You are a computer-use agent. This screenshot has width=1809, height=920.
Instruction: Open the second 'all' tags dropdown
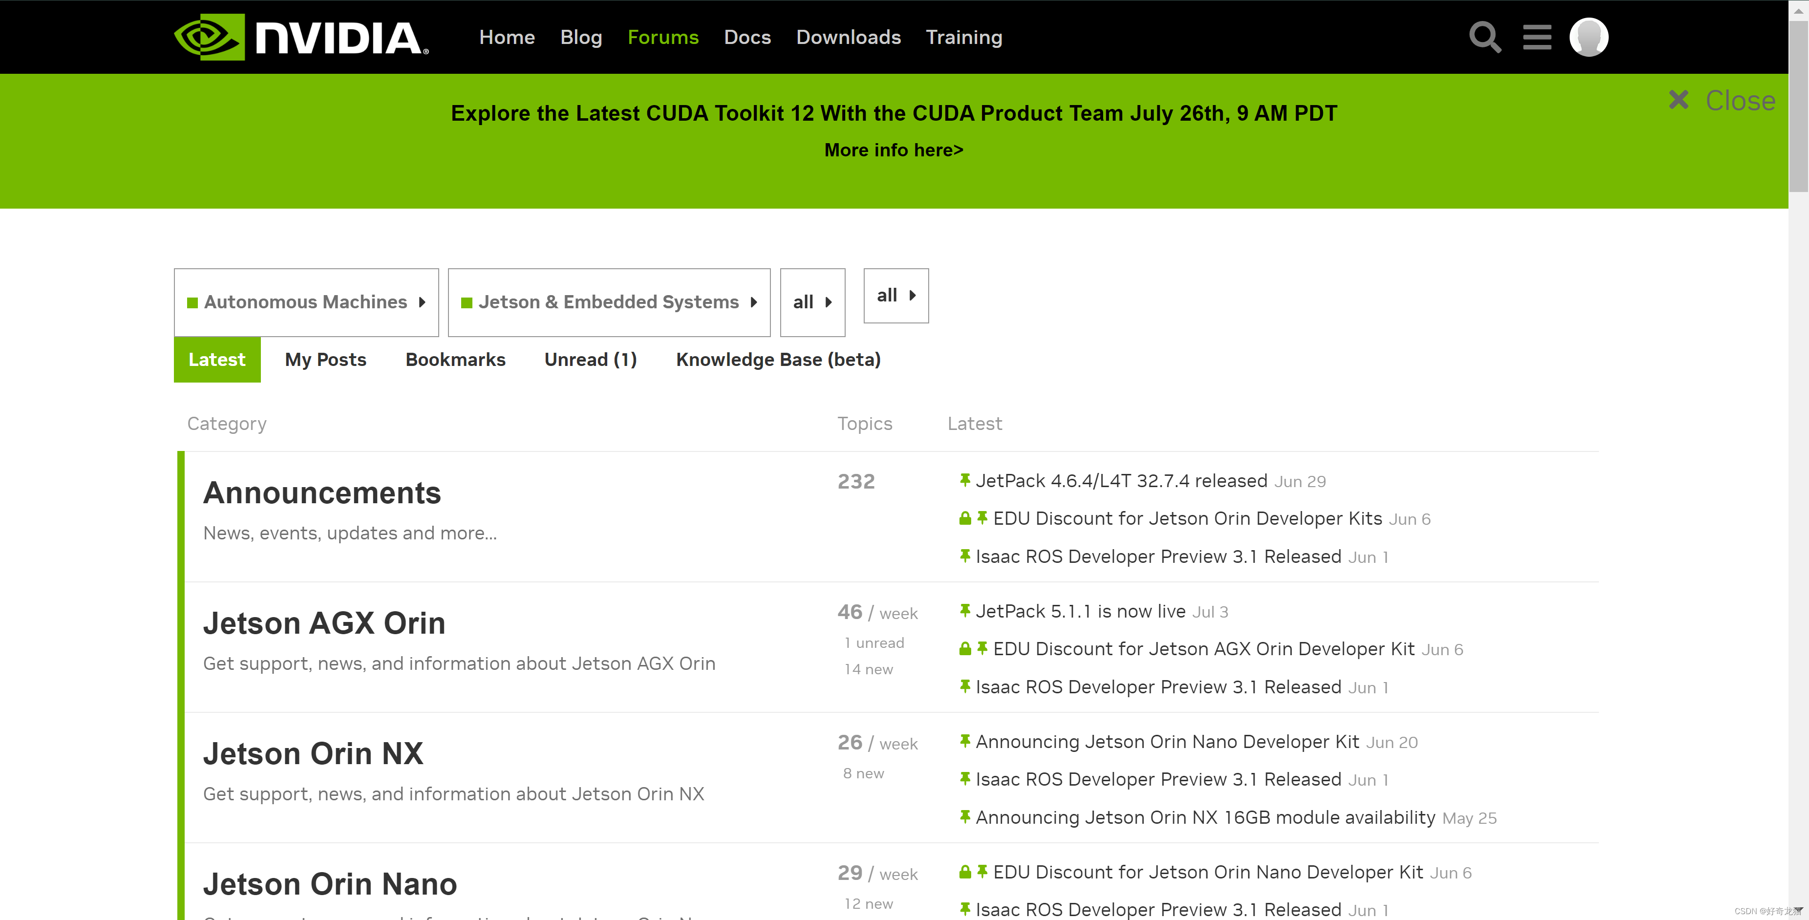point(895,296)
